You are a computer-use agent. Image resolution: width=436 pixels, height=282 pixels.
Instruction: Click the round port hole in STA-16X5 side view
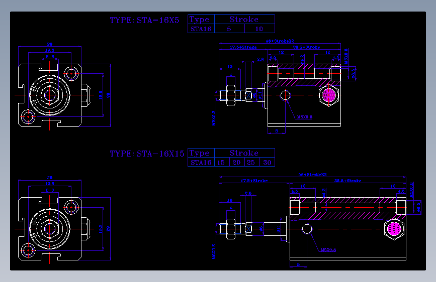(x=285, y=95)
